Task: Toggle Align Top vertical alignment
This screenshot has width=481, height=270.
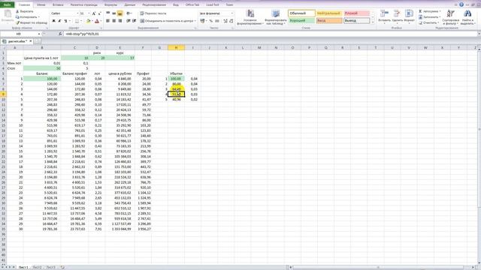Action: [108, 13]
